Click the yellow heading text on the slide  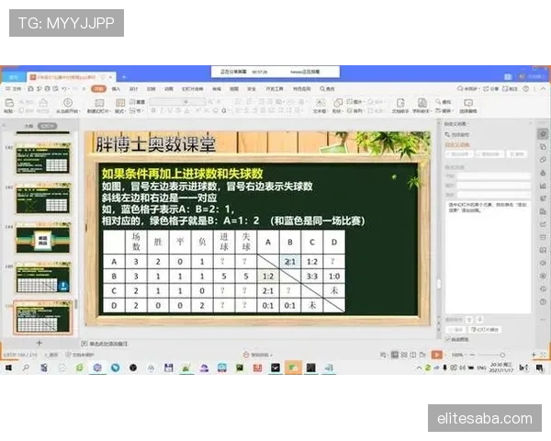182,174
